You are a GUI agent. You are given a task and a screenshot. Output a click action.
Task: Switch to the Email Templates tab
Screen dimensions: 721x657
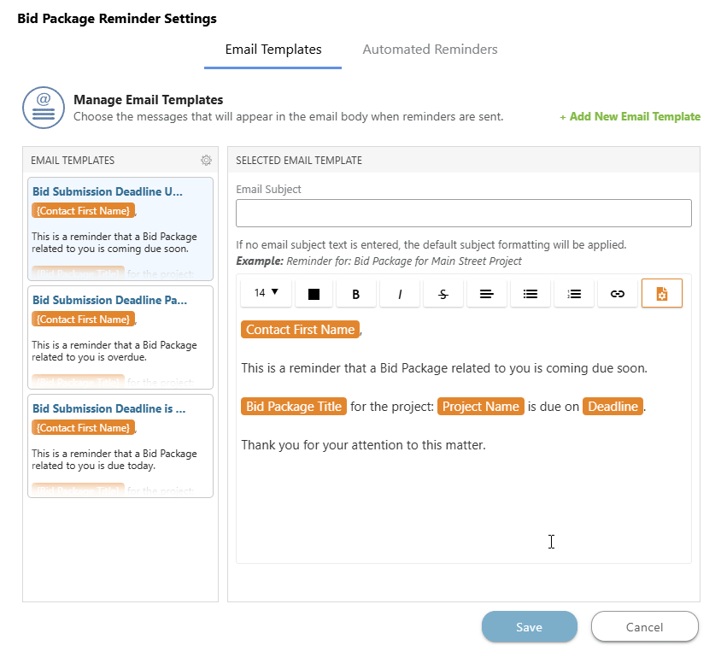click(x=273, y=50)
